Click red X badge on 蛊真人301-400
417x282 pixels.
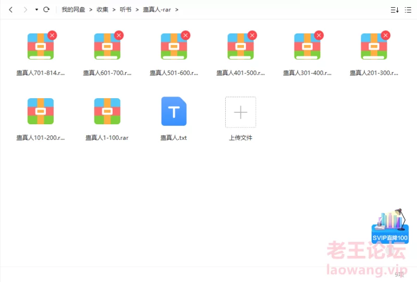coord(319,35)
